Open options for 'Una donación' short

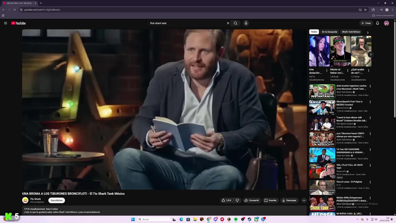(x=327, y=71)
